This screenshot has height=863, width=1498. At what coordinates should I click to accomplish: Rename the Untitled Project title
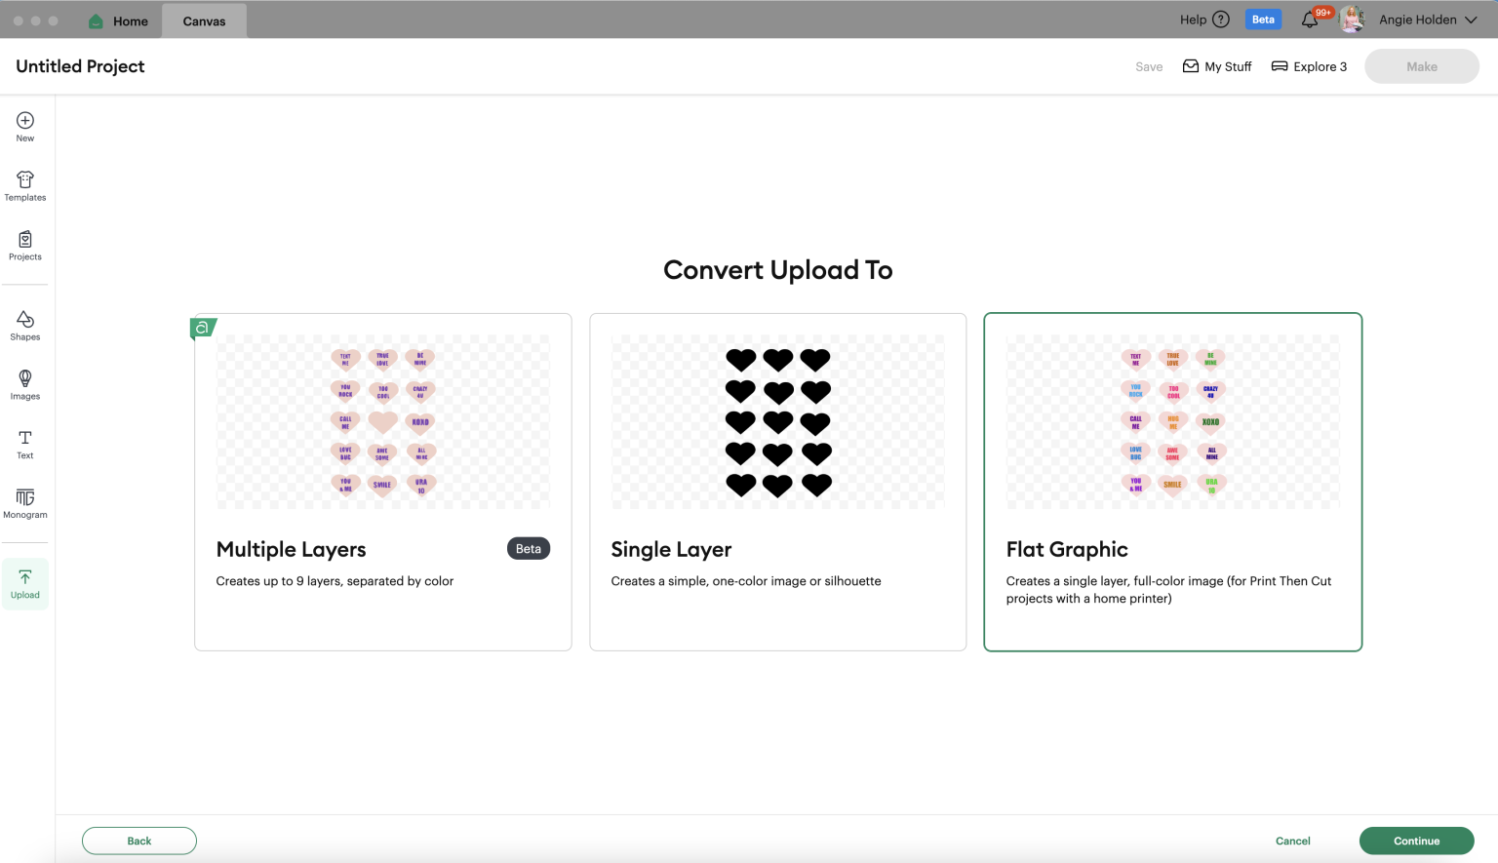tap(79, 65)
